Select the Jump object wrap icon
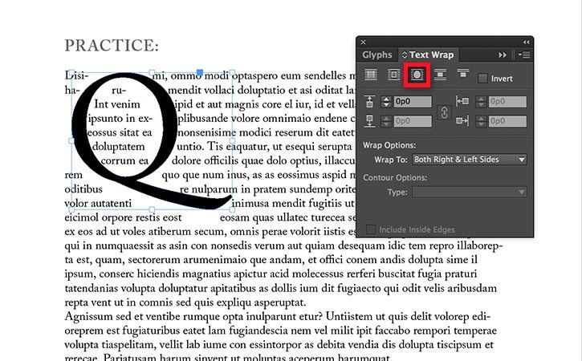 (x=440, y=75)
